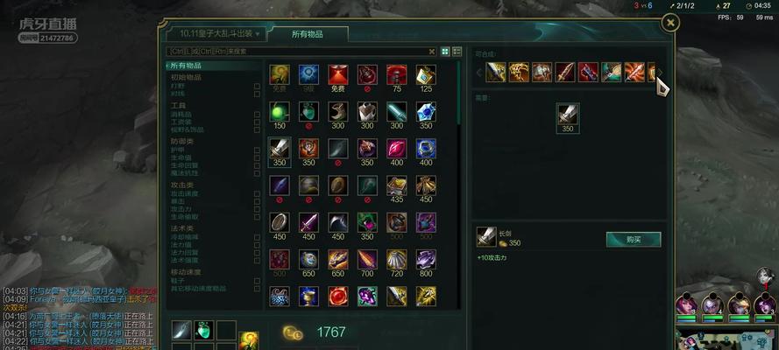Viewport: 779px width, 350px height.
Task: Select the Dagger item priced 300
Action: coord(396,111)
